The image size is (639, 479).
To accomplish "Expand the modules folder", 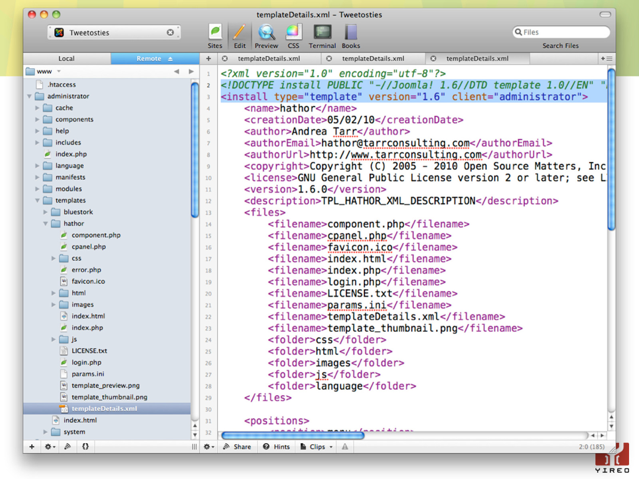I will pos(37,189).
